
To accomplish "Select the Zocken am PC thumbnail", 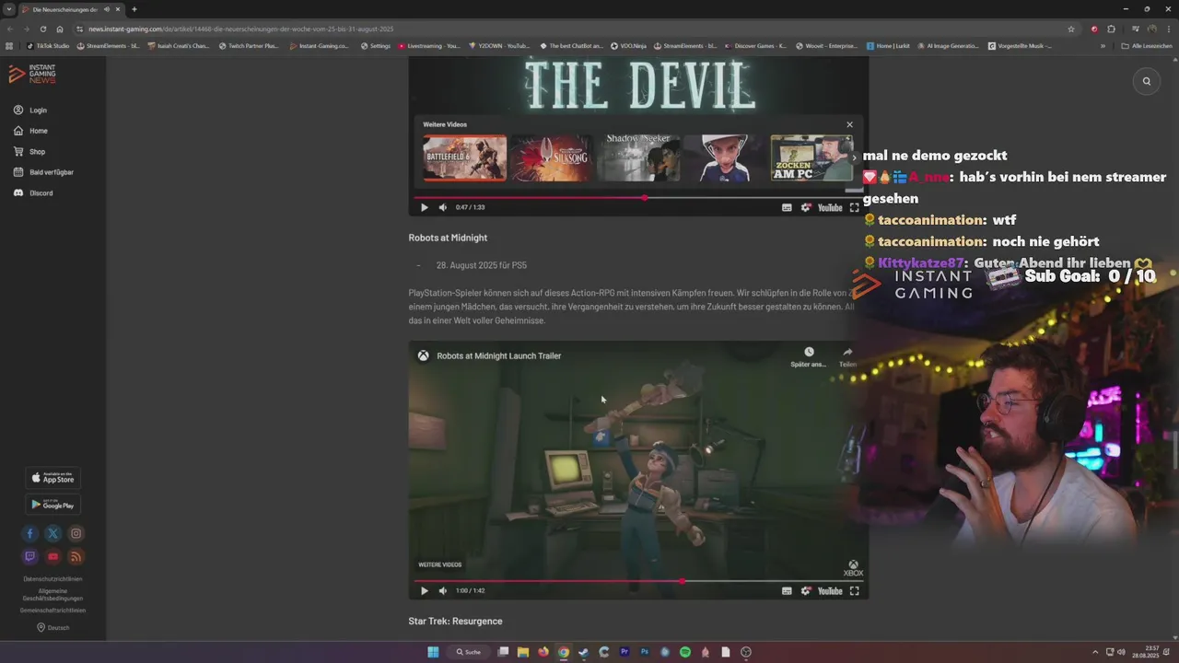I will pos(811,158).
